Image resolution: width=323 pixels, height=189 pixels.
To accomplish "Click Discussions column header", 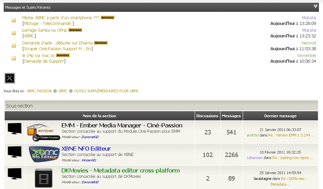I will [x=207, y=116].
